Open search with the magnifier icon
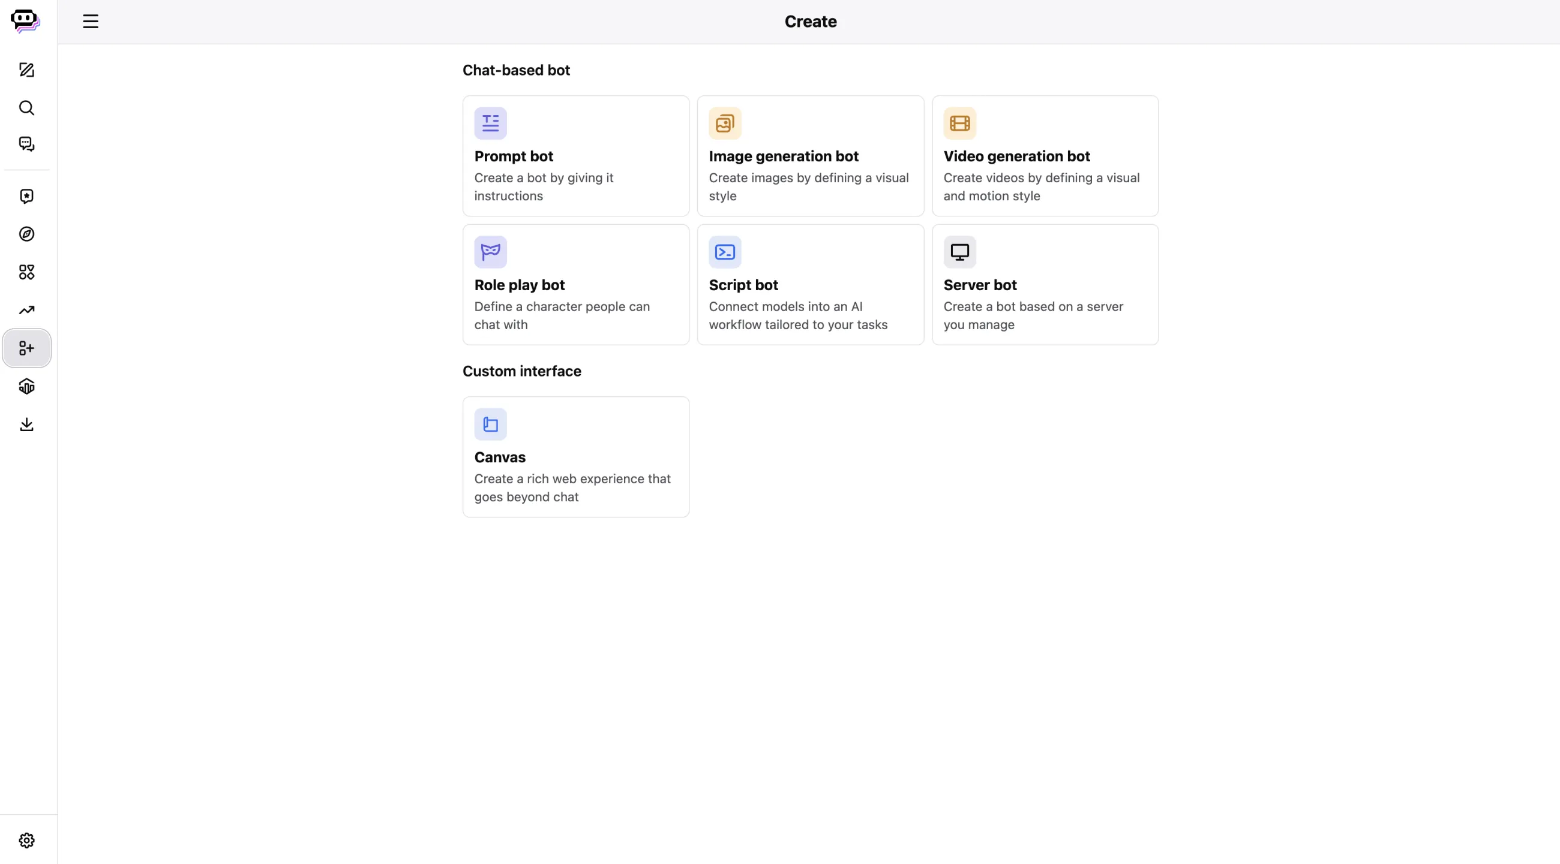The image size is (1560, 864). click(26, 108)
